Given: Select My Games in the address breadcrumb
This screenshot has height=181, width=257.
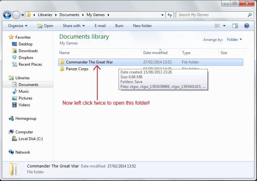Looking at the screenshot, I should click(x=96, y=15).
